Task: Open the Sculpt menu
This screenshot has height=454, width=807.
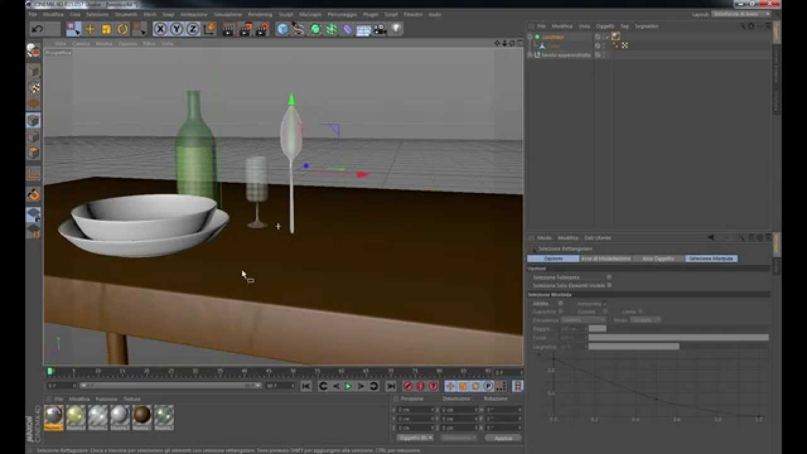Action: point(286,14)
